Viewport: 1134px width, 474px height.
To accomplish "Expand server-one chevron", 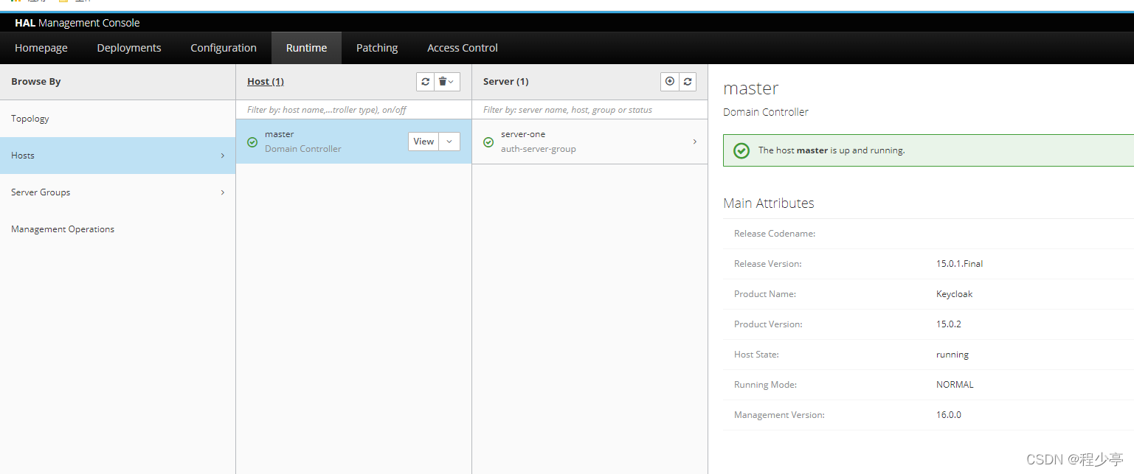I will [694, 142].
